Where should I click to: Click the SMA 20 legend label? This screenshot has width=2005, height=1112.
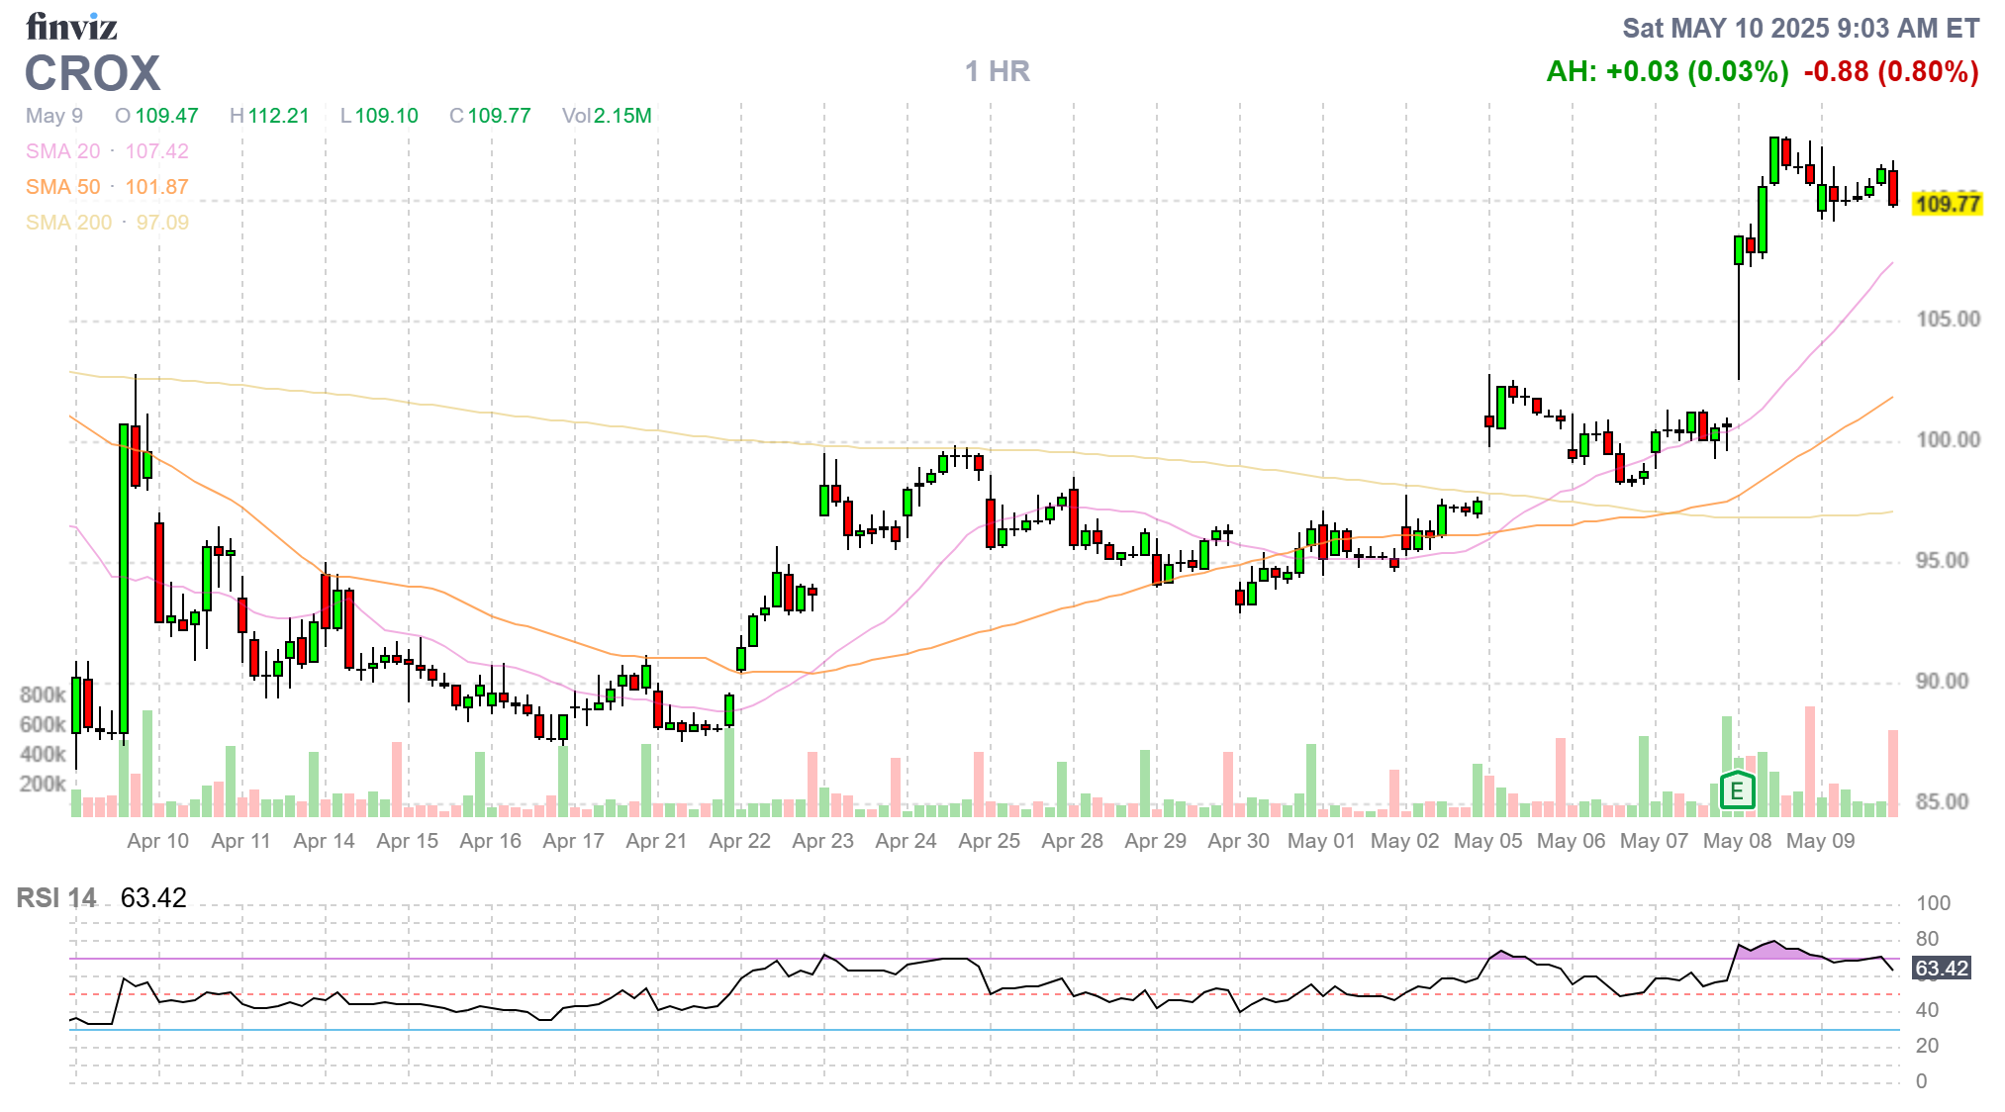coord(62,151)
